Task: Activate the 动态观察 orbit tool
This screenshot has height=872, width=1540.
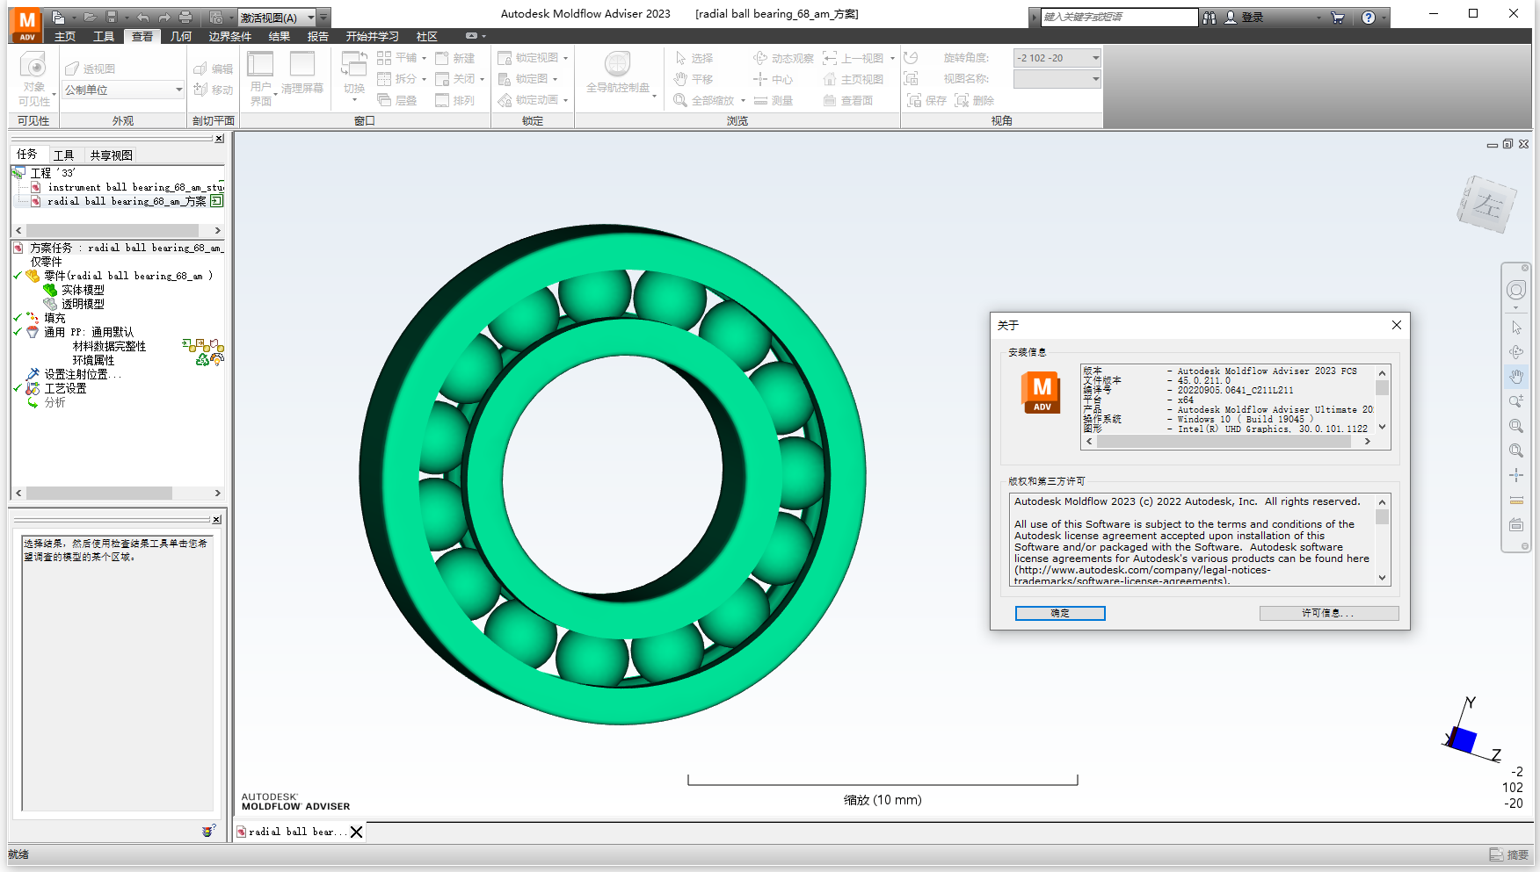Action: coord(783,58)
